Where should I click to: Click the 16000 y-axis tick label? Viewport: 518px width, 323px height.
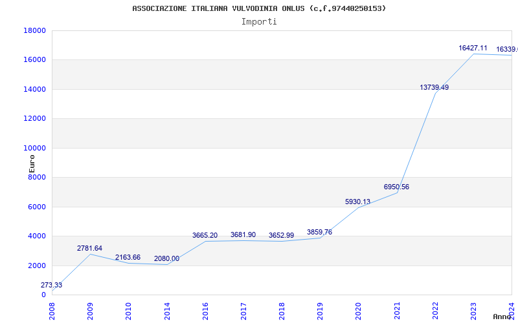coord(34,60)
